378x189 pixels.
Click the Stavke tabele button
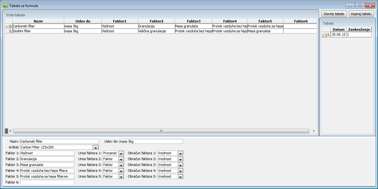coord(334,14)
